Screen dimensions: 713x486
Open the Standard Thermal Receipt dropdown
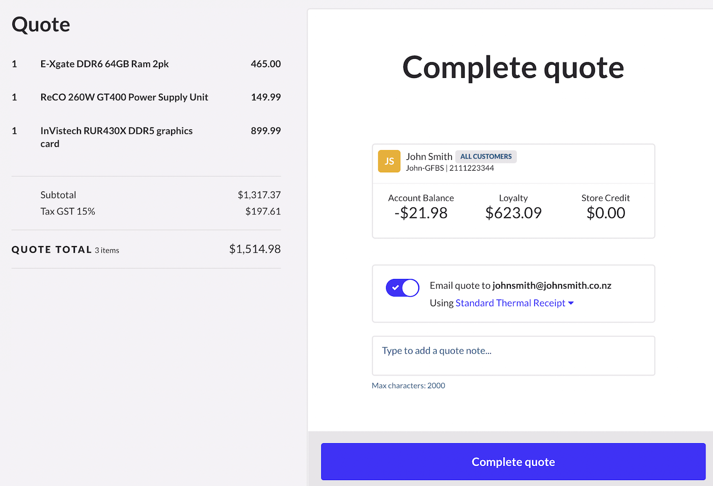click(511, 303)
